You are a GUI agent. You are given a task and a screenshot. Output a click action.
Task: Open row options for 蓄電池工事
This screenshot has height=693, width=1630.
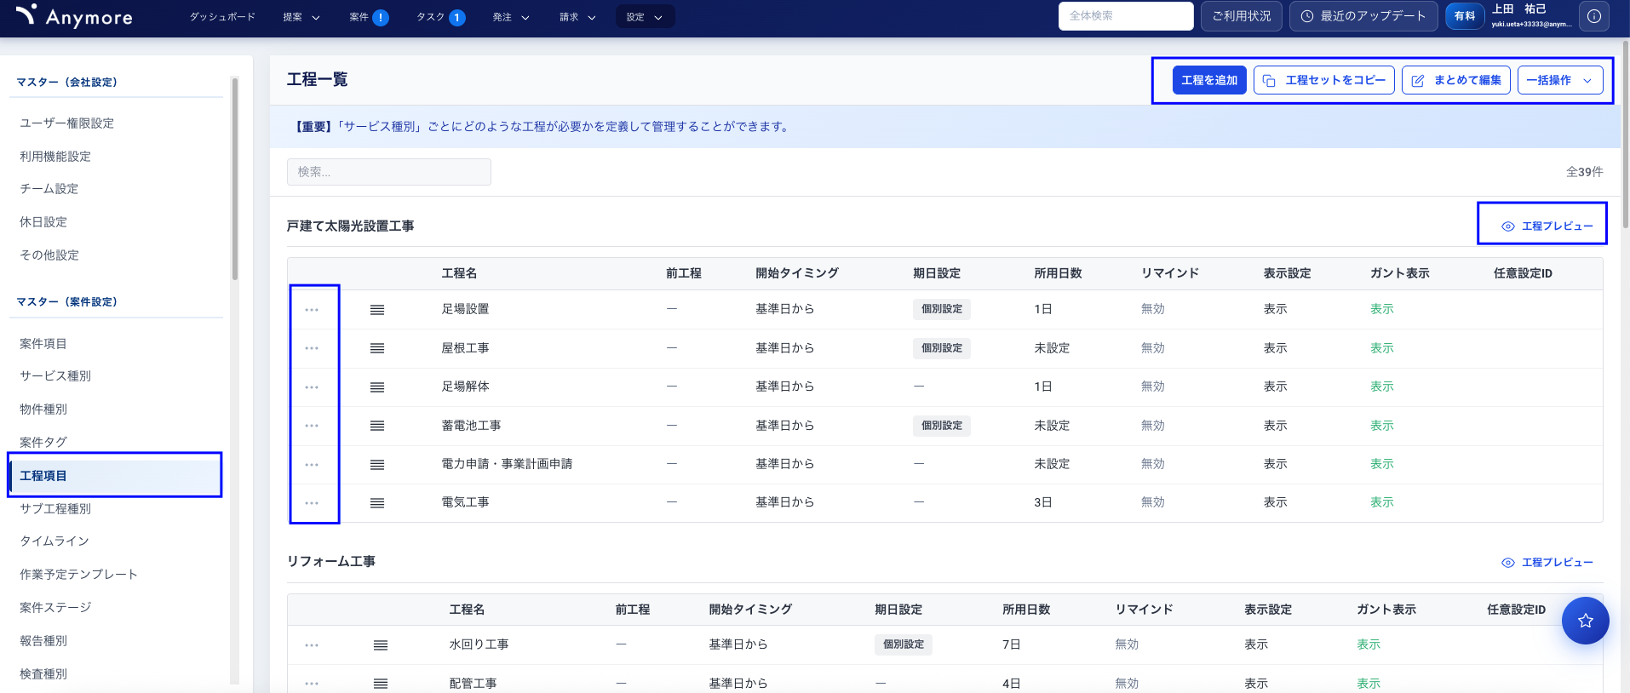pyautogui.click(x=312, y=426)
